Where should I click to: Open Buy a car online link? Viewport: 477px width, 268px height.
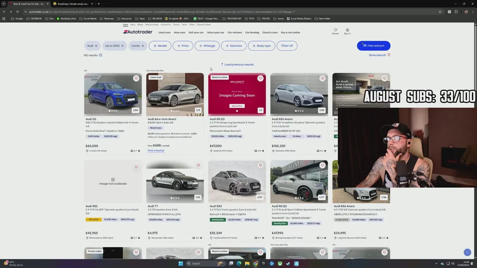pyautogui.click(x=290, y=32)
